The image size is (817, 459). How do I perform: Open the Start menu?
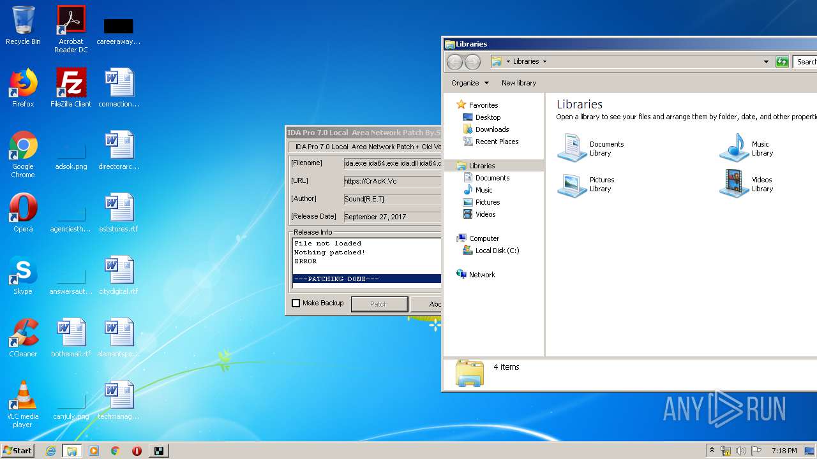pos(17,451)
